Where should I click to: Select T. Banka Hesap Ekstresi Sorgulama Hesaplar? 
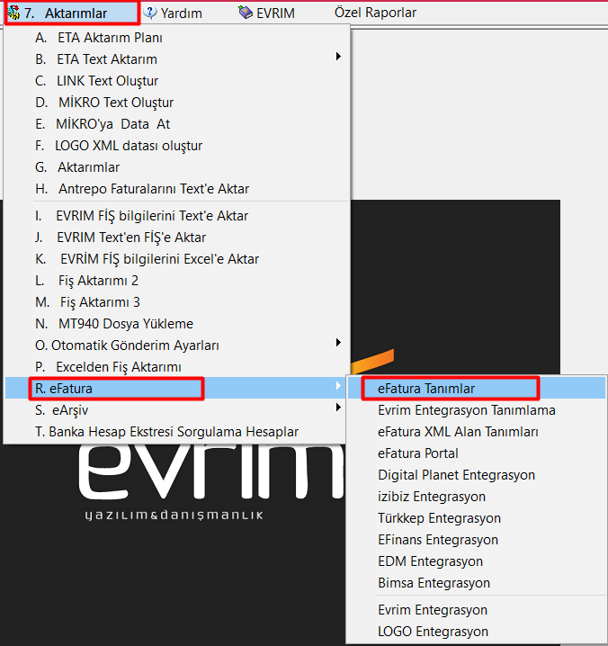[176, 432]
